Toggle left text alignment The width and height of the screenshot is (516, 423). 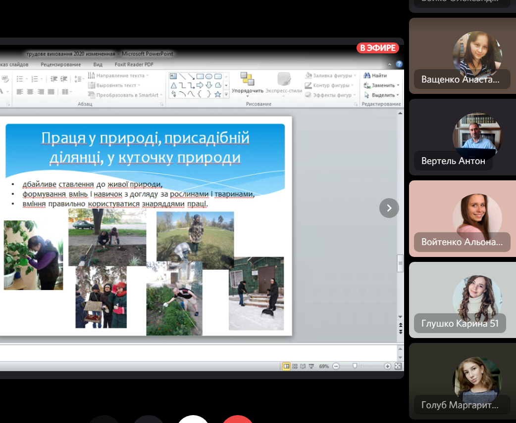pos(20,92)
